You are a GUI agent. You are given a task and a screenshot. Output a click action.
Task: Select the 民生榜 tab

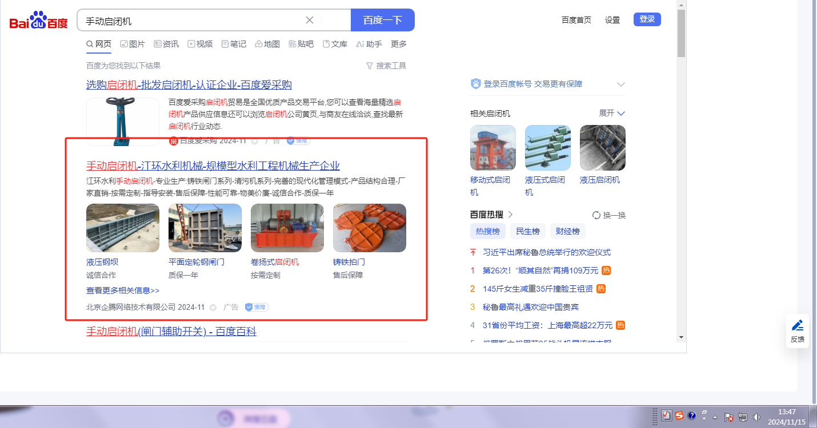pos(528,231)
